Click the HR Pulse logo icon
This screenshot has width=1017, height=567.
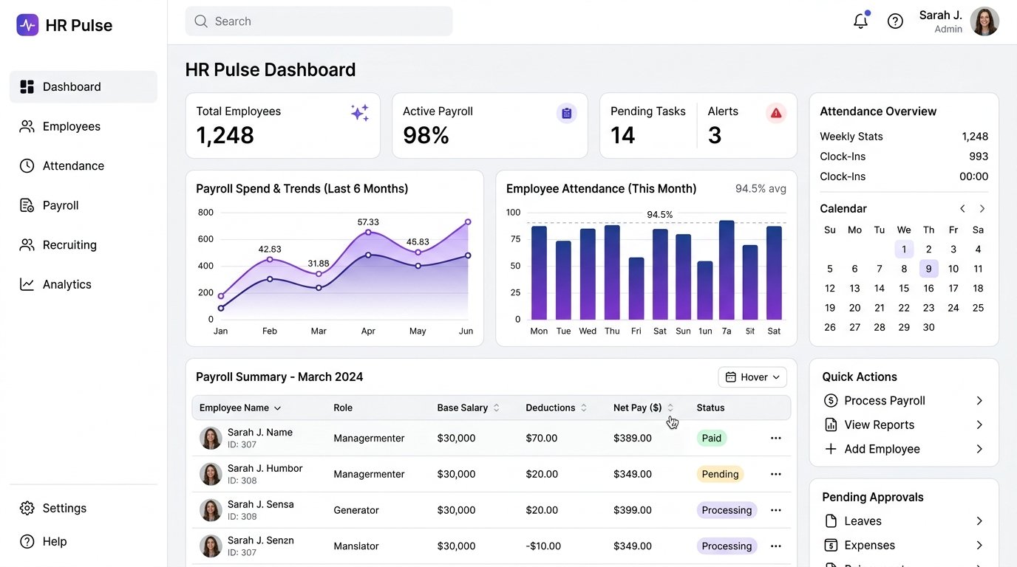[x=27, y=25]
